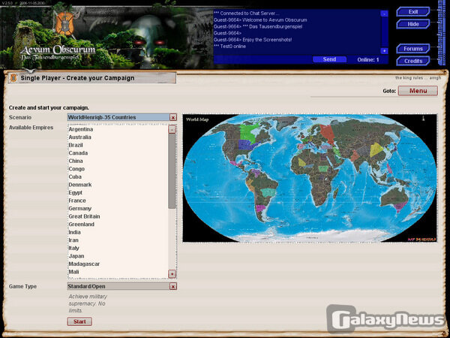Send the chat message
The image size is (450, 338).
pyautogui.click(x=329, y=59)
